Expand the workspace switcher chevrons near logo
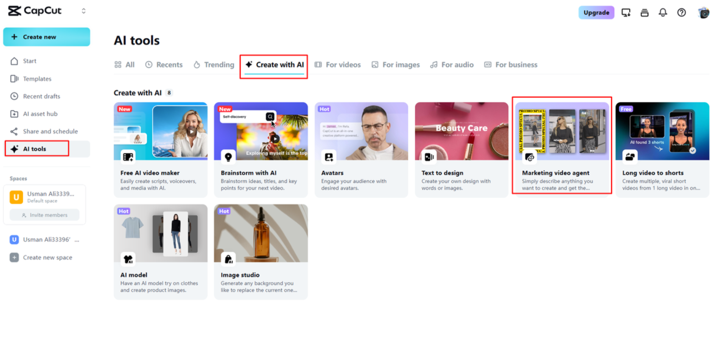 tap(83, 11)
